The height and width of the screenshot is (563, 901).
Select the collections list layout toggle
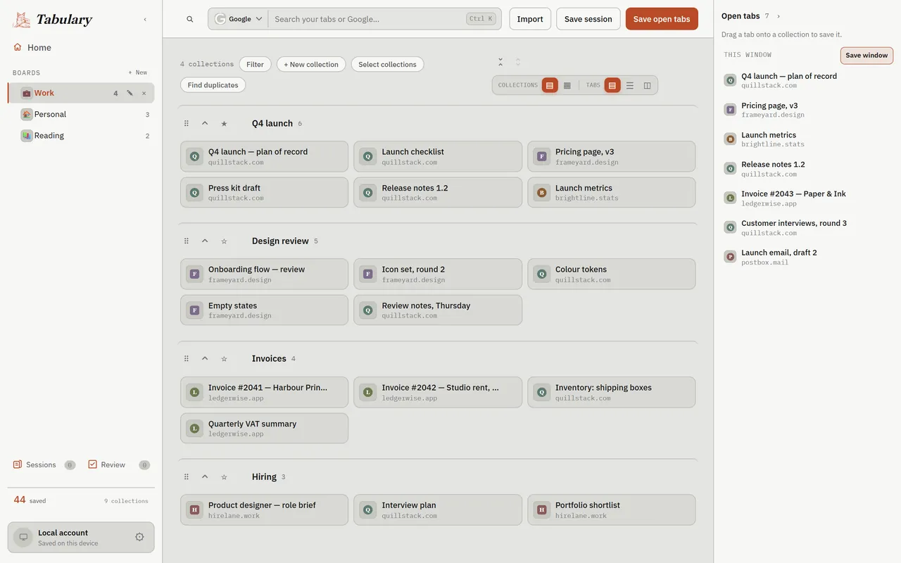(550, 85)
